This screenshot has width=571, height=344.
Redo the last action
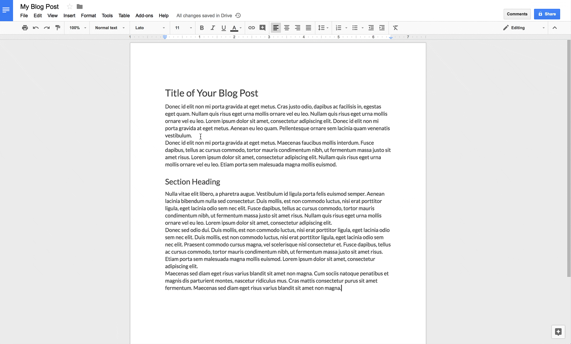[47, 28]
